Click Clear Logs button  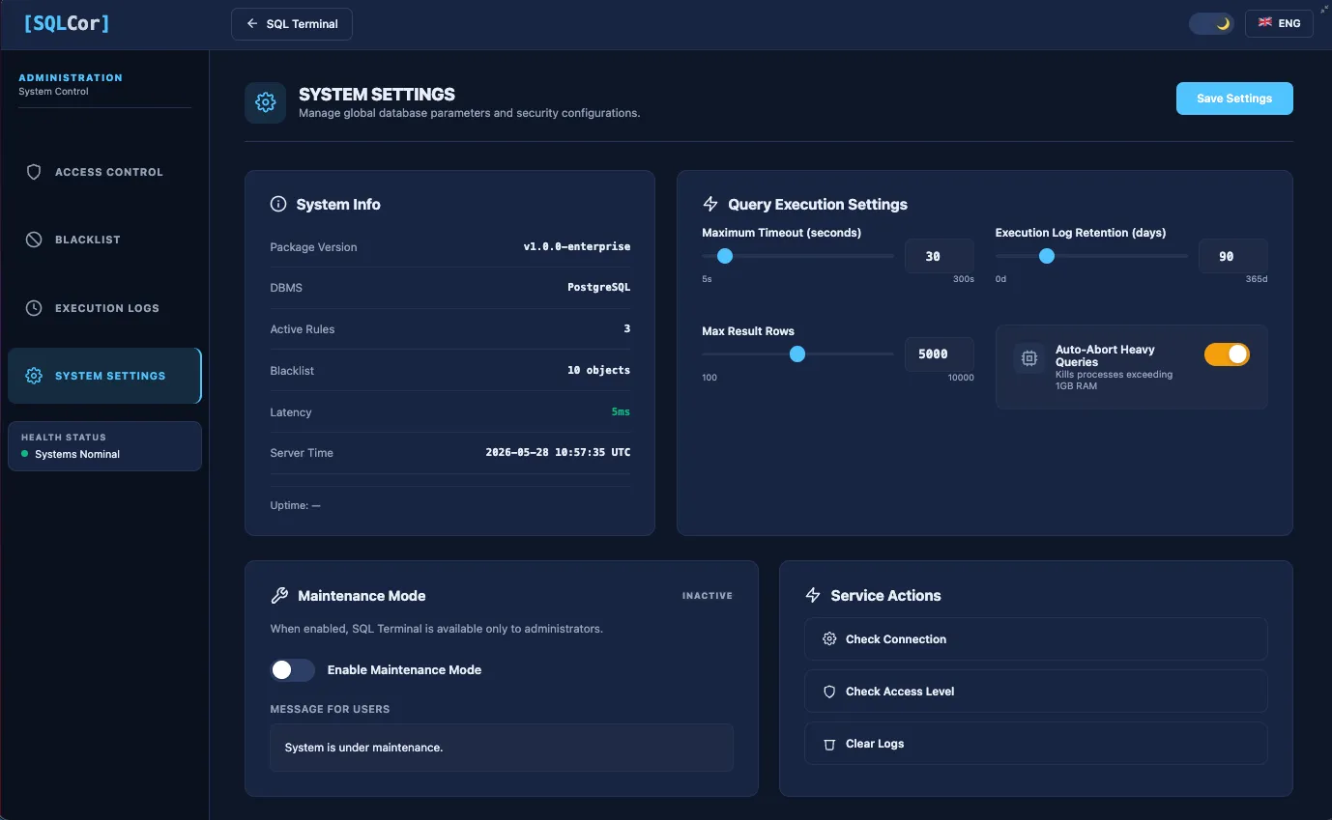click(1035, 744)
